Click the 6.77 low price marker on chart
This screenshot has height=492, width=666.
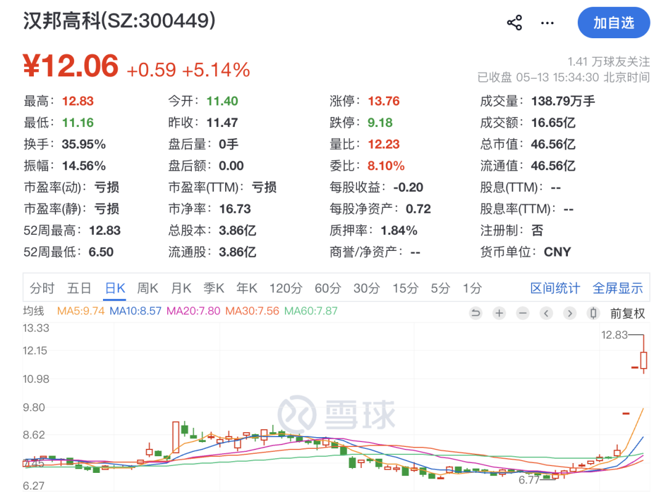[529, 480]
